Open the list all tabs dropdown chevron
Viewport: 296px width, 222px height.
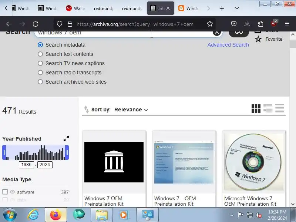tap(237, 8)
